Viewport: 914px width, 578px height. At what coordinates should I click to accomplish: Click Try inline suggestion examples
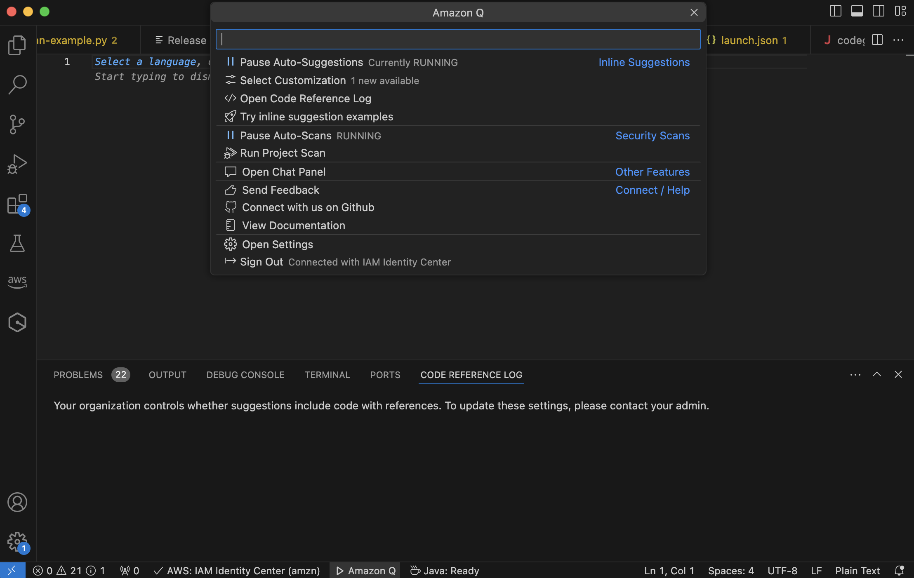pyautogui.click(x=316, y=117)
